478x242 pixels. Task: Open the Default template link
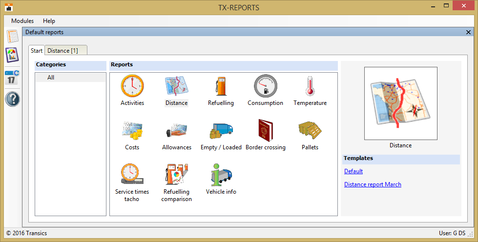(x=353, y=171)
